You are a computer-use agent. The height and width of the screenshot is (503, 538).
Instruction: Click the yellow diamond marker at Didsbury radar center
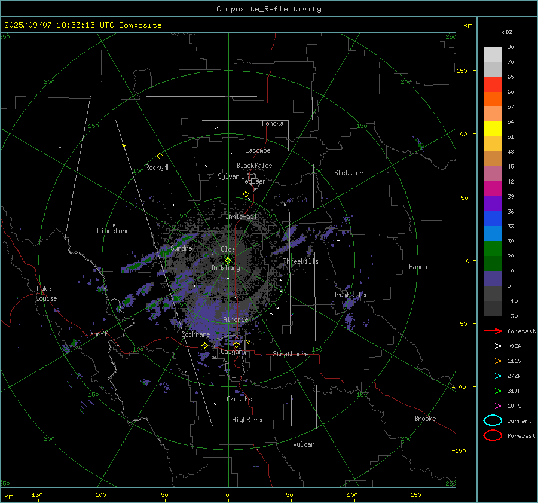(x=228, y=261)
